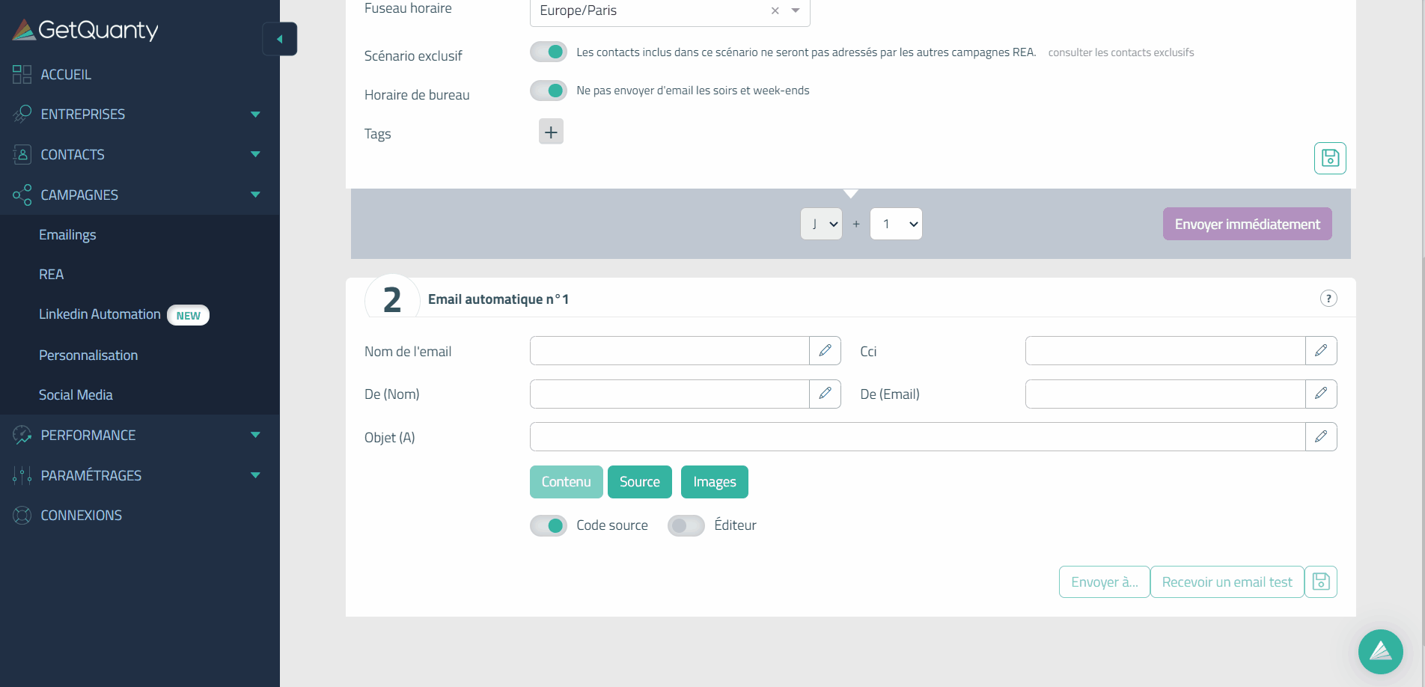Open Linkedin Automation in the sidebar
The width and height of the screenshot is (1425, 687).
pos(100,314)
